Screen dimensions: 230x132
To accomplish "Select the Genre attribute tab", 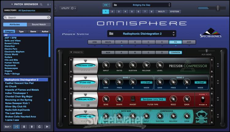I will coord(33,31).
